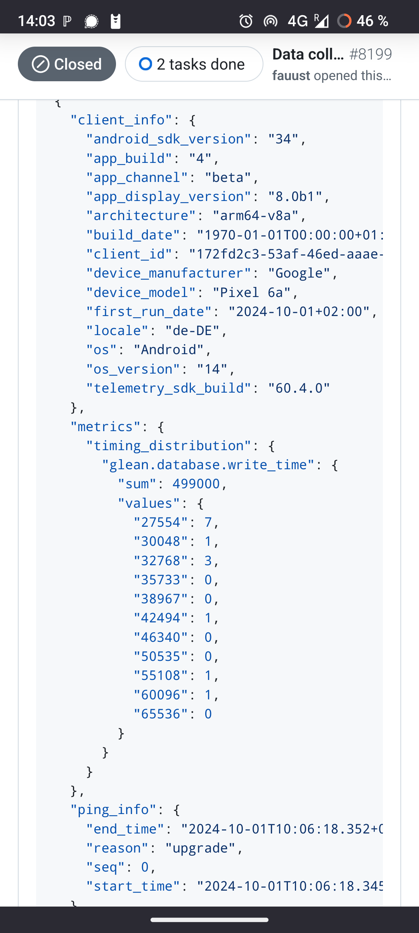Tap the mobile signal strength icon
Screen dimensions: 419x933
click(x=321, y=21)
